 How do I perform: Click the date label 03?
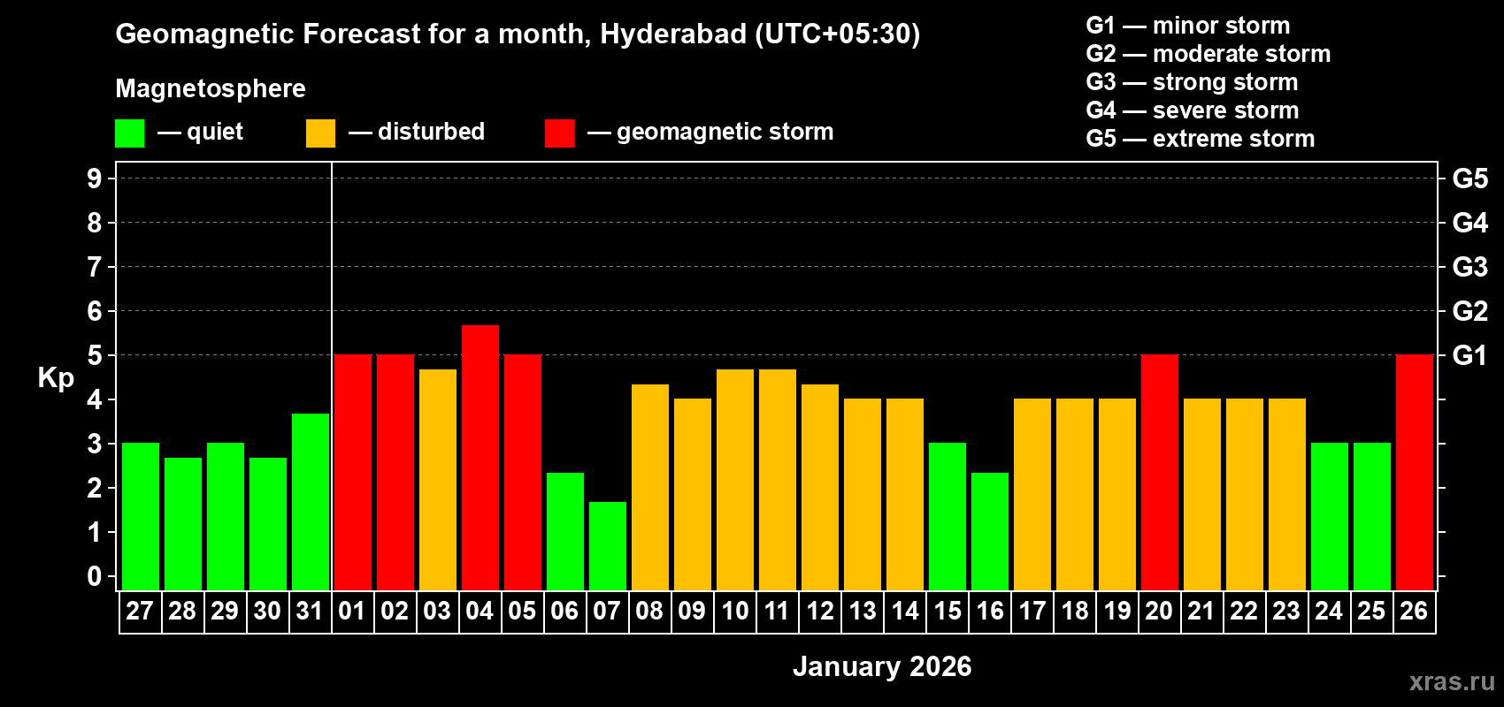point(437,611)
